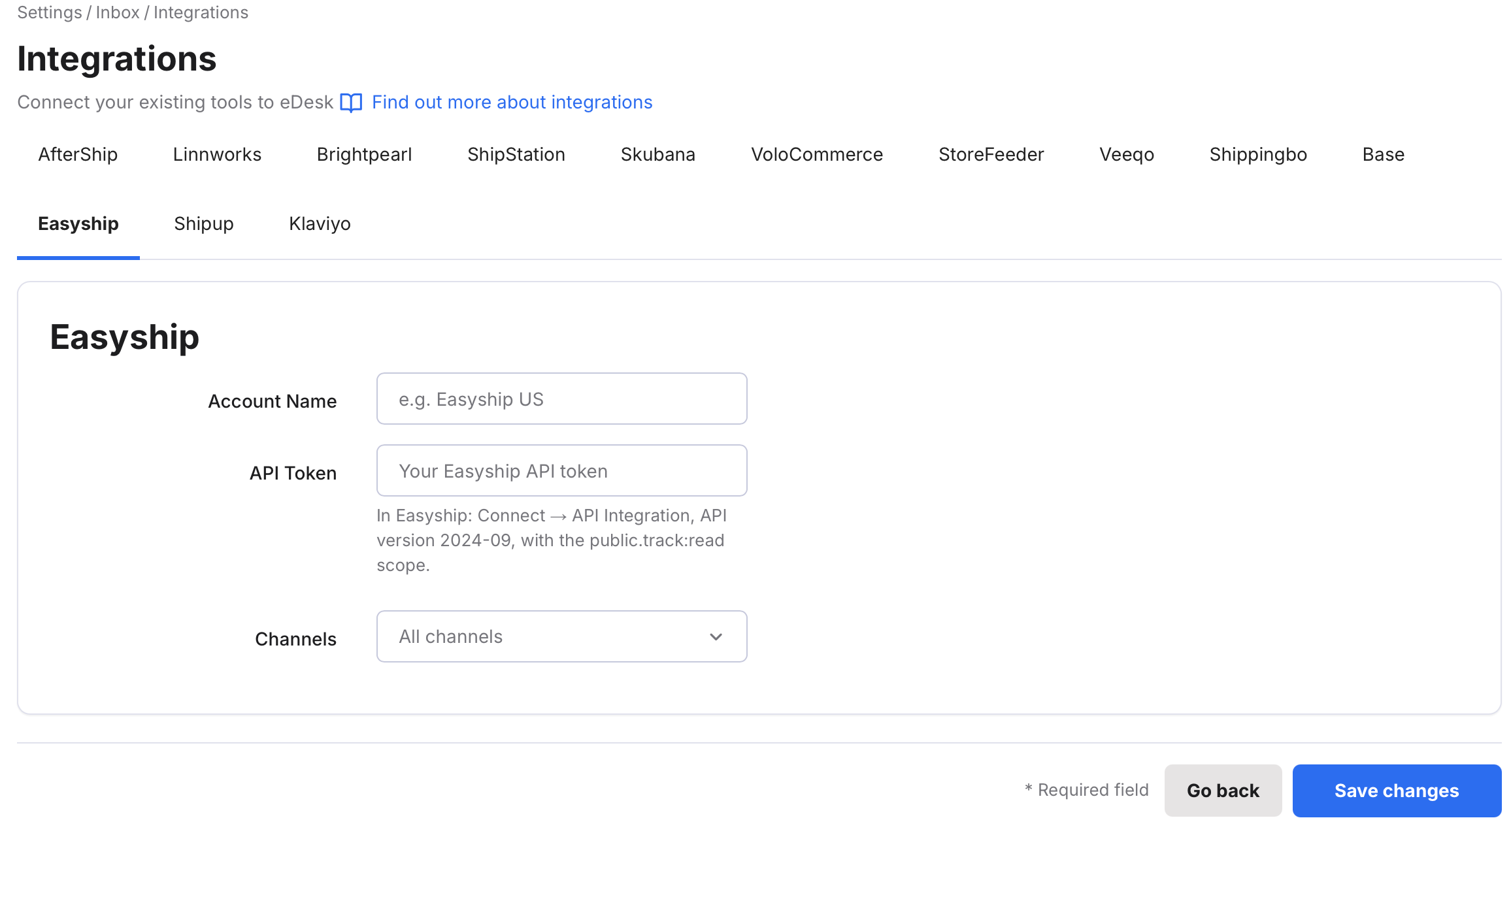Image resolution: width=1511 pixels, height=916 pixels.
Task: Select the Easyship tab
Action: (x=78, y=224)
